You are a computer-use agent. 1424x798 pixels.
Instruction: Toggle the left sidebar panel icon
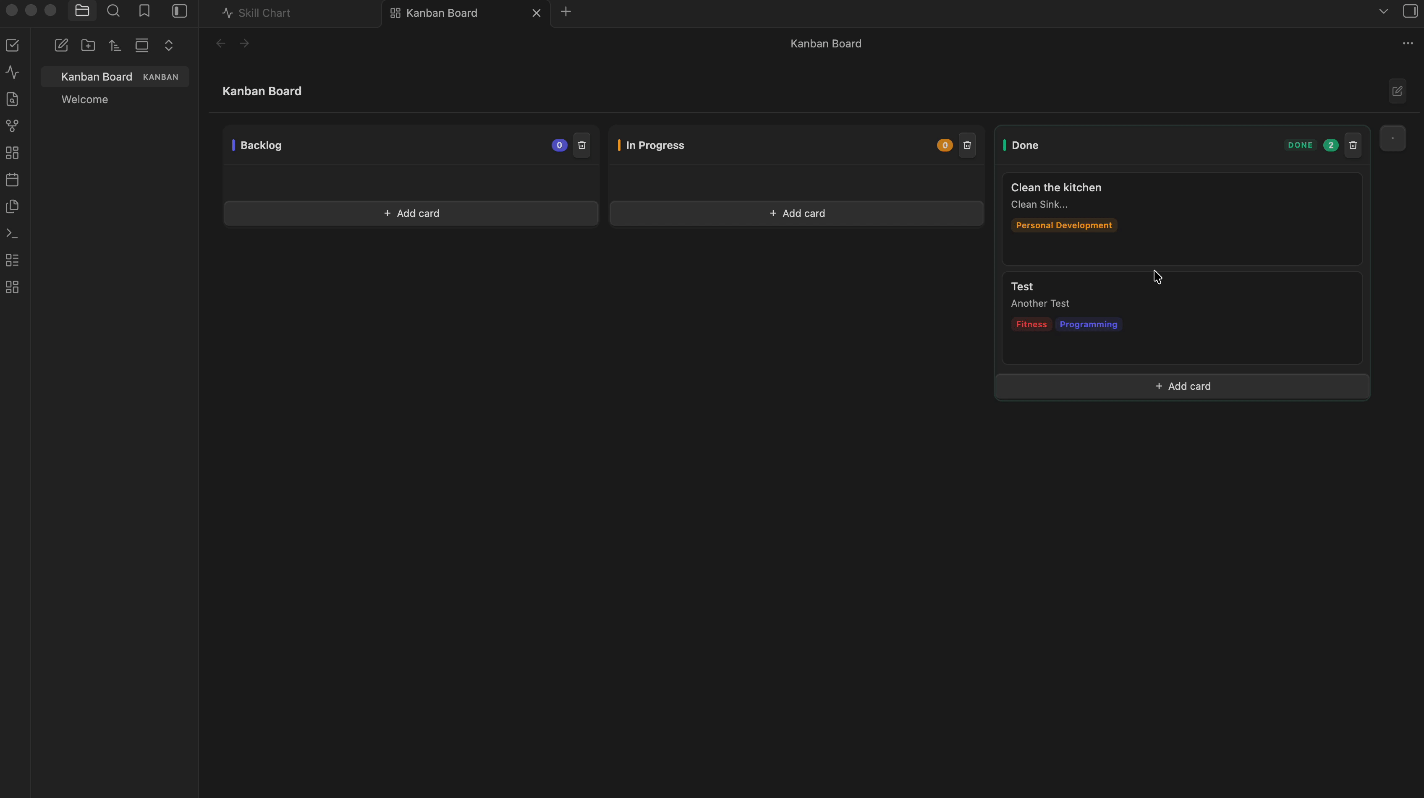(180, 11)
